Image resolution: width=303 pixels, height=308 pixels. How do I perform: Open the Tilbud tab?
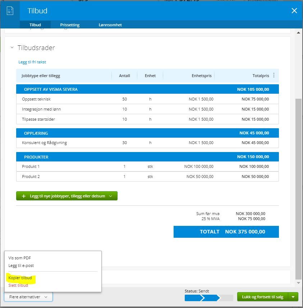point(35,25)
